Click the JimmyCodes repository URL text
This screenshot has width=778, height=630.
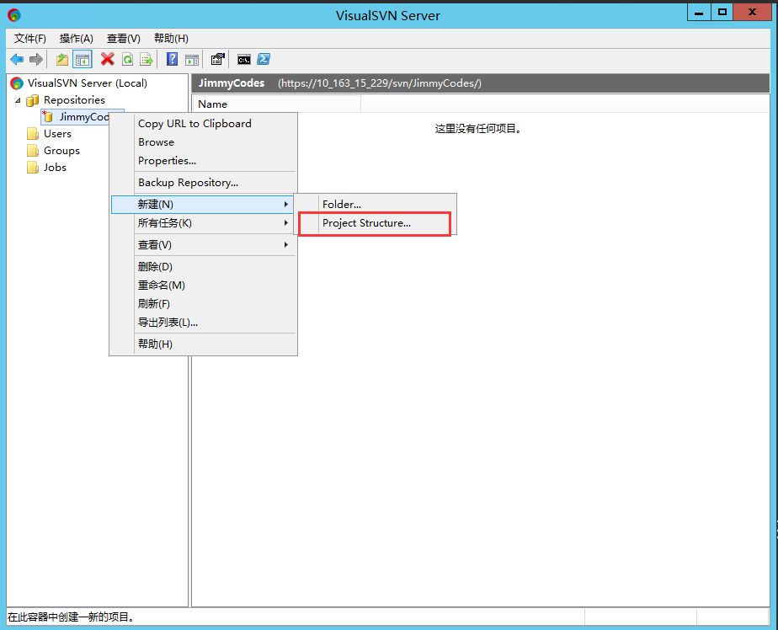[380, 83]
